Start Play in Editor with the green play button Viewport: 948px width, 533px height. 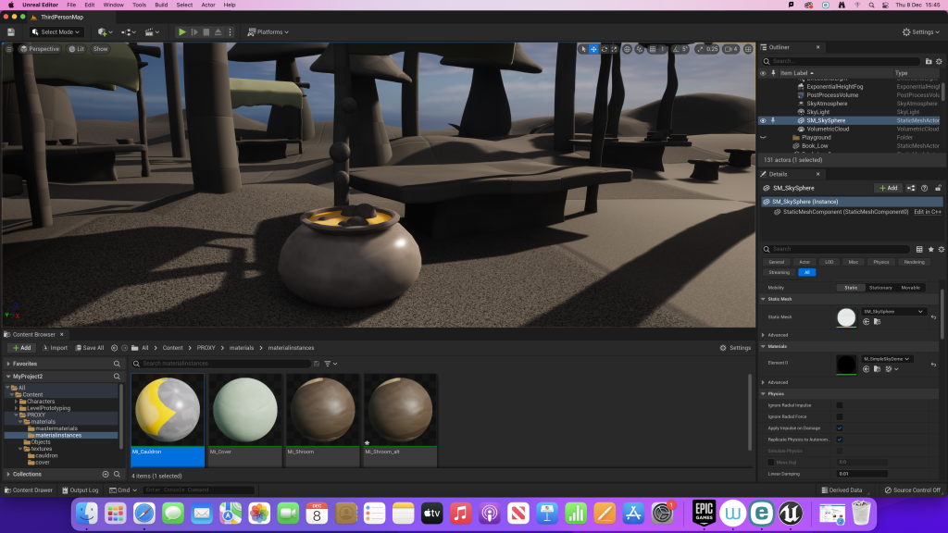click(182, 32)
